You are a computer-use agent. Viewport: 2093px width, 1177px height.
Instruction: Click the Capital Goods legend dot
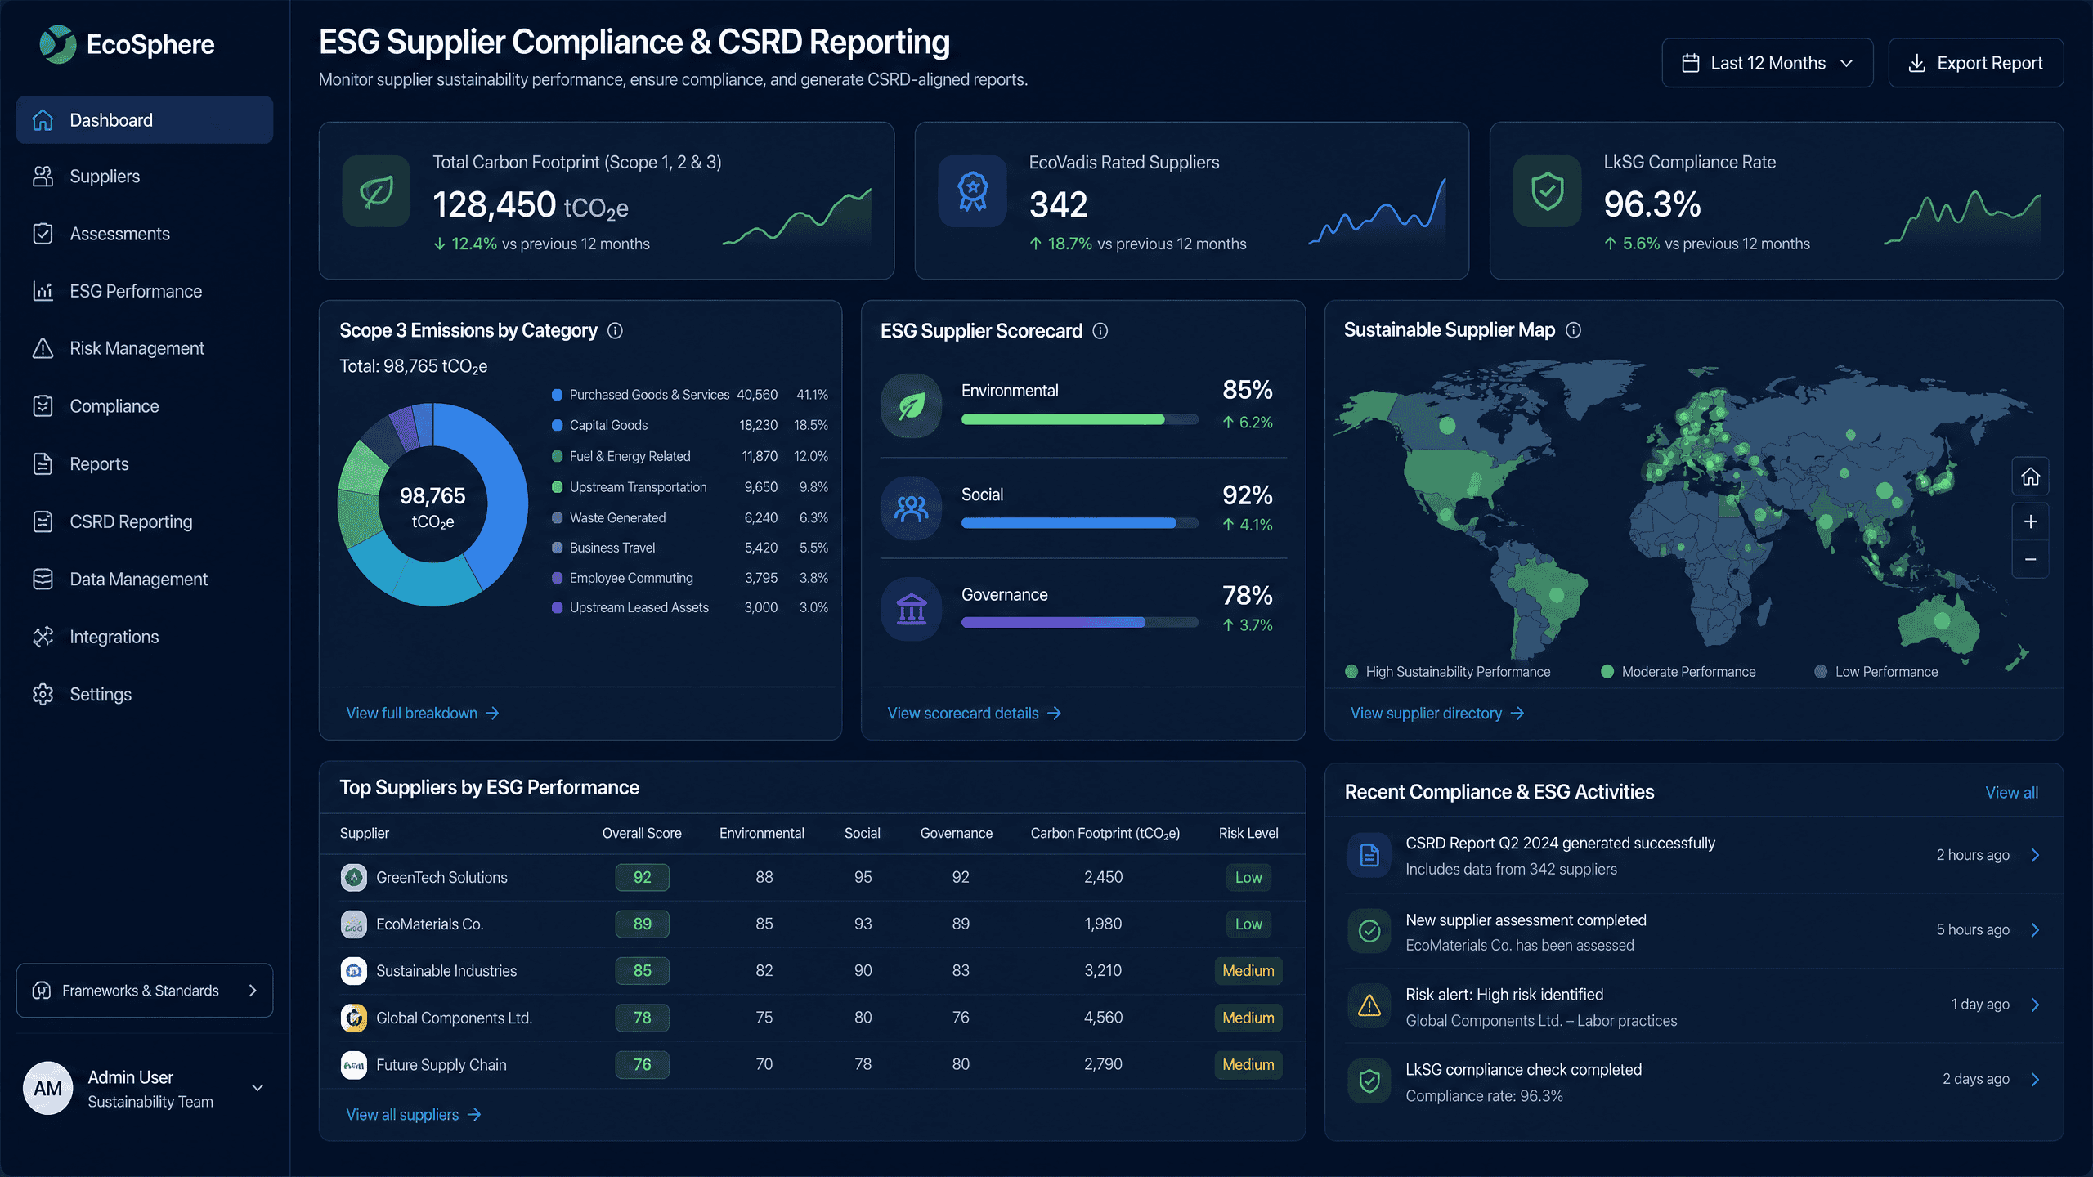click(x=557, y=425)
